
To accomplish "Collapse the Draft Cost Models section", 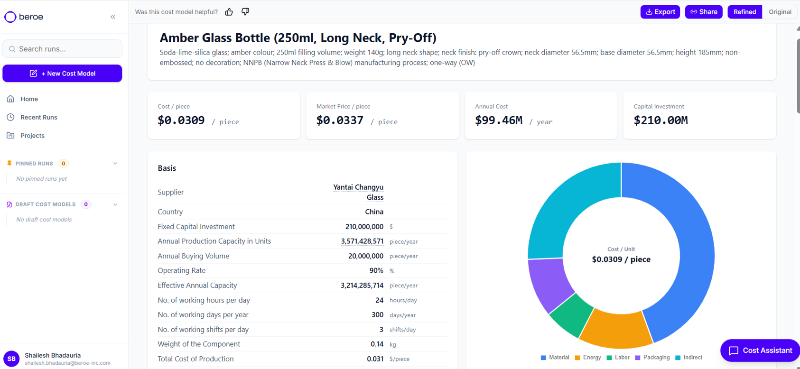I will click(x=115, y=204).
